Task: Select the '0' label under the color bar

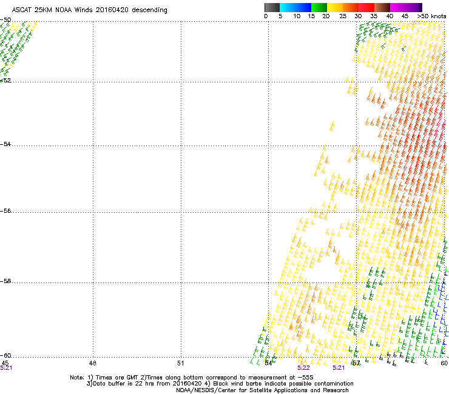Action: pyautogui.click(x=266, y=16)
